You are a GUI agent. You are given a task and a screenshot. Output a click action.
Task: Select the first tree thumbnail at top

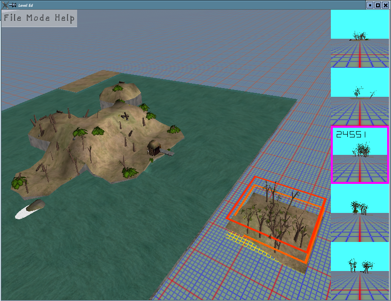[359, 39]
